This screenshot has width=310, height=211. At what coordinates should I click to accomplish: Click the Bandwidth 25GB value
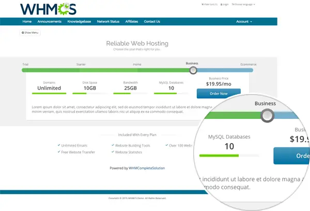tap(131, 88)
